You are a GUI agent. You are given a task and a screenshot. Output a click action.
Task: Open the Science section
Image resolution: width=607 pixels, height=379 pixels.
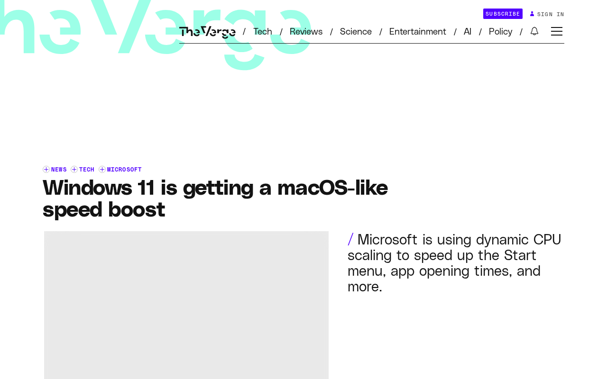(356, 32)
